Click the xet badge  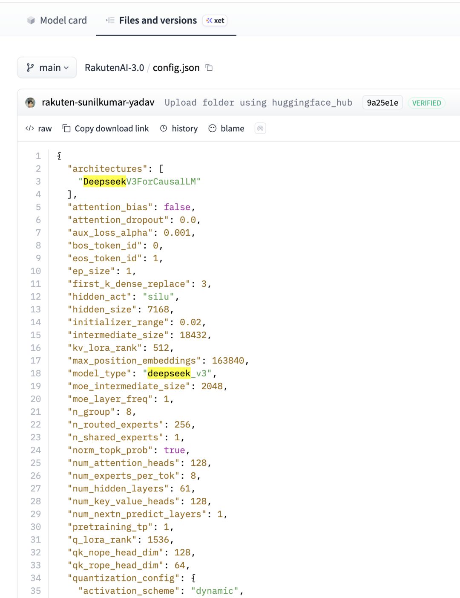pos(215,20)
